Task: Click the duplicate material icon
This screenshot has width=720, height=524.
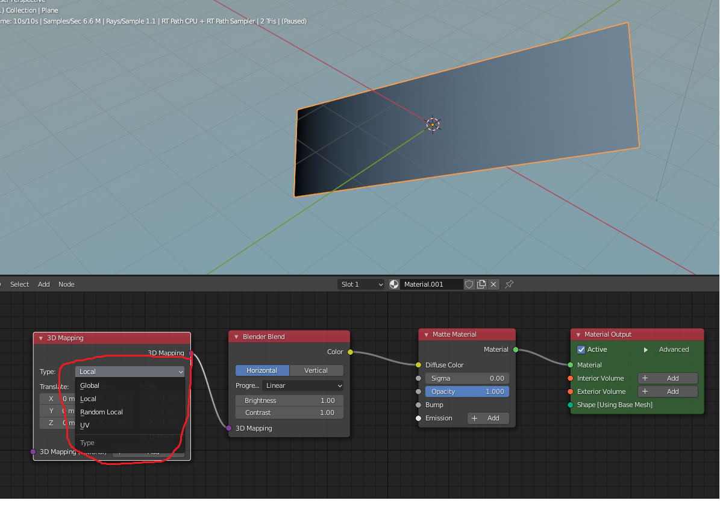Action: [481, 284]
